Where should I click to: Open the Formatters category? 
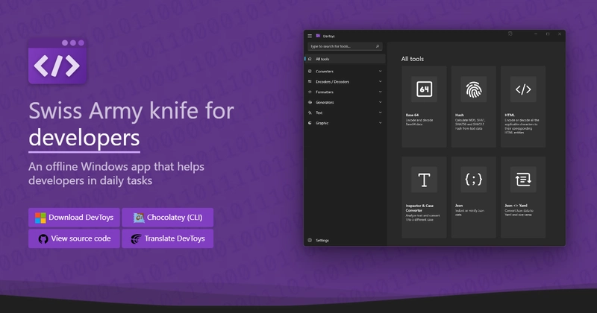pyautogui.click(x=345, y=92)
